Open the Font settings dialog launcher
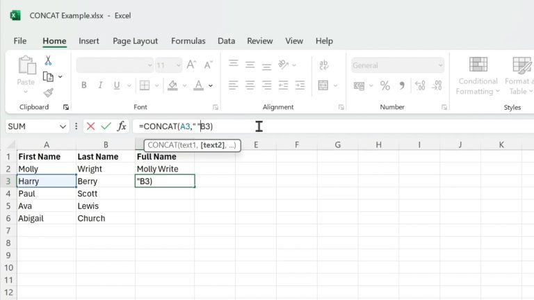The image size is (534, 300). pos(216,108)
